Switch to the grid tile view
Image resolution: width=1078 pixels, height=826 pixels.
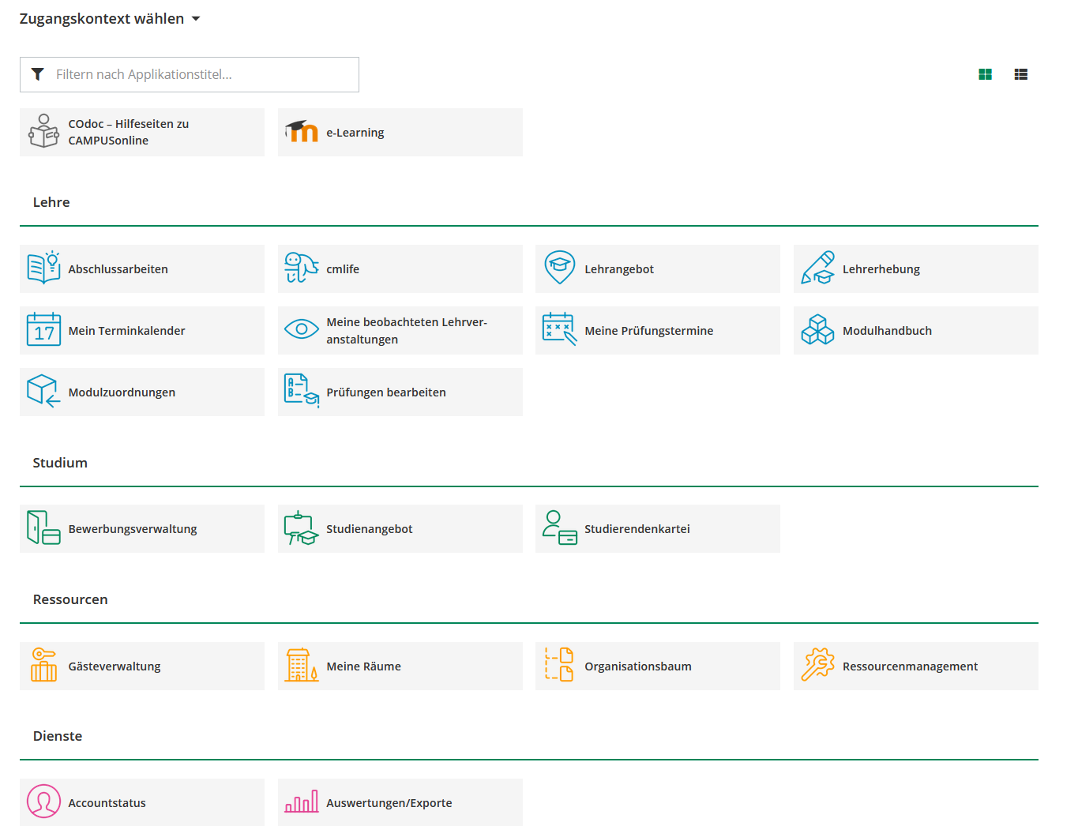(x=985, y=74)
